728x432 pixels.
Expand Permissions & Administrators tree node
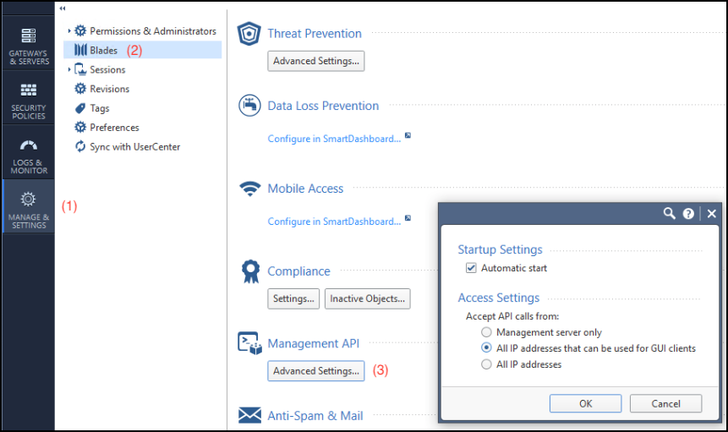(x=69, y=31)
